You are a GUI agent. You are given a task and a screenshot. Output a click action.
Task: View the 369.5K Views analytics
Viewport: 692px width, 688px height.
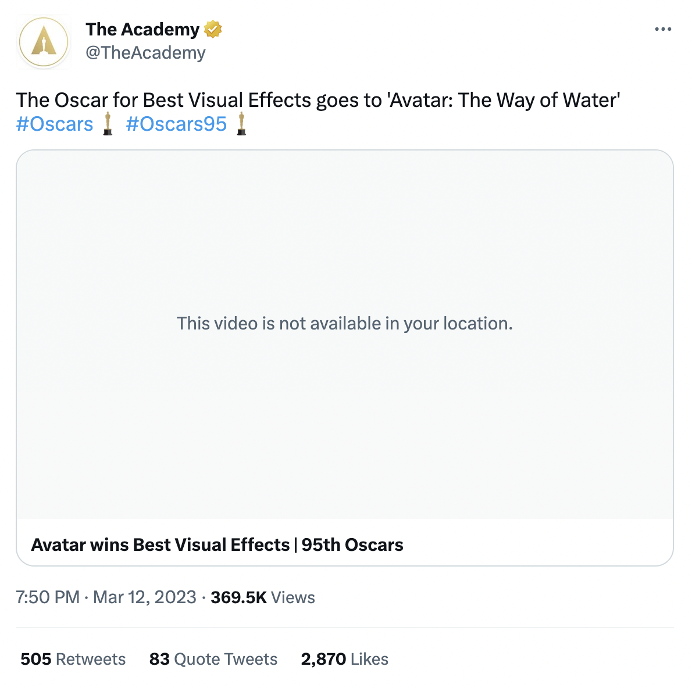[263, 597]
